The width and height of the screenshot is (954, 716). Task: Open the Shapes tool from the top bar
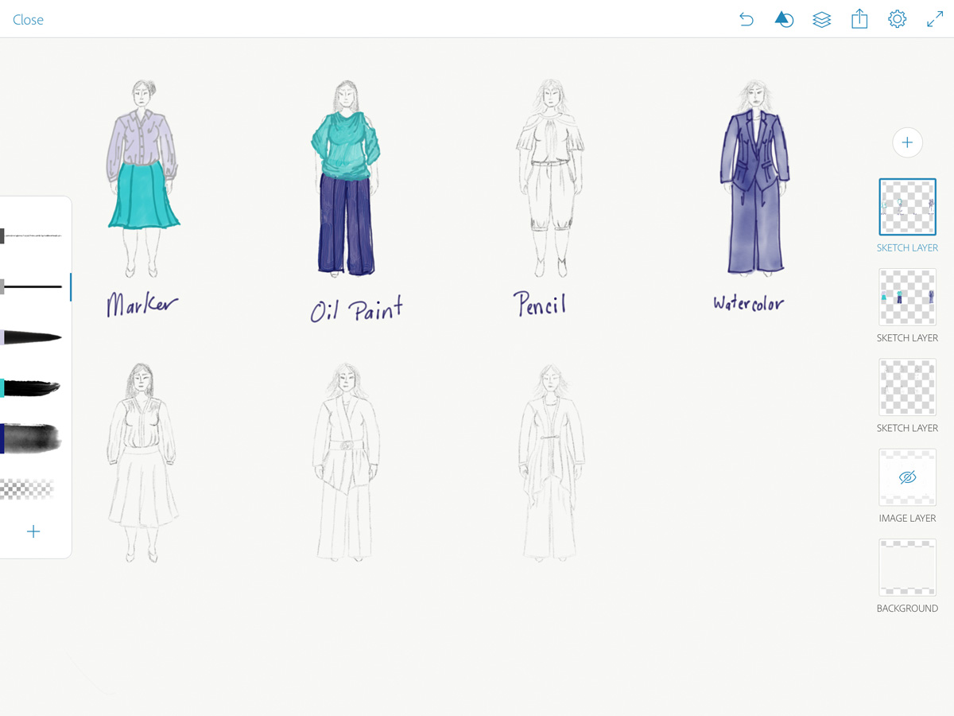click(784, 19)
